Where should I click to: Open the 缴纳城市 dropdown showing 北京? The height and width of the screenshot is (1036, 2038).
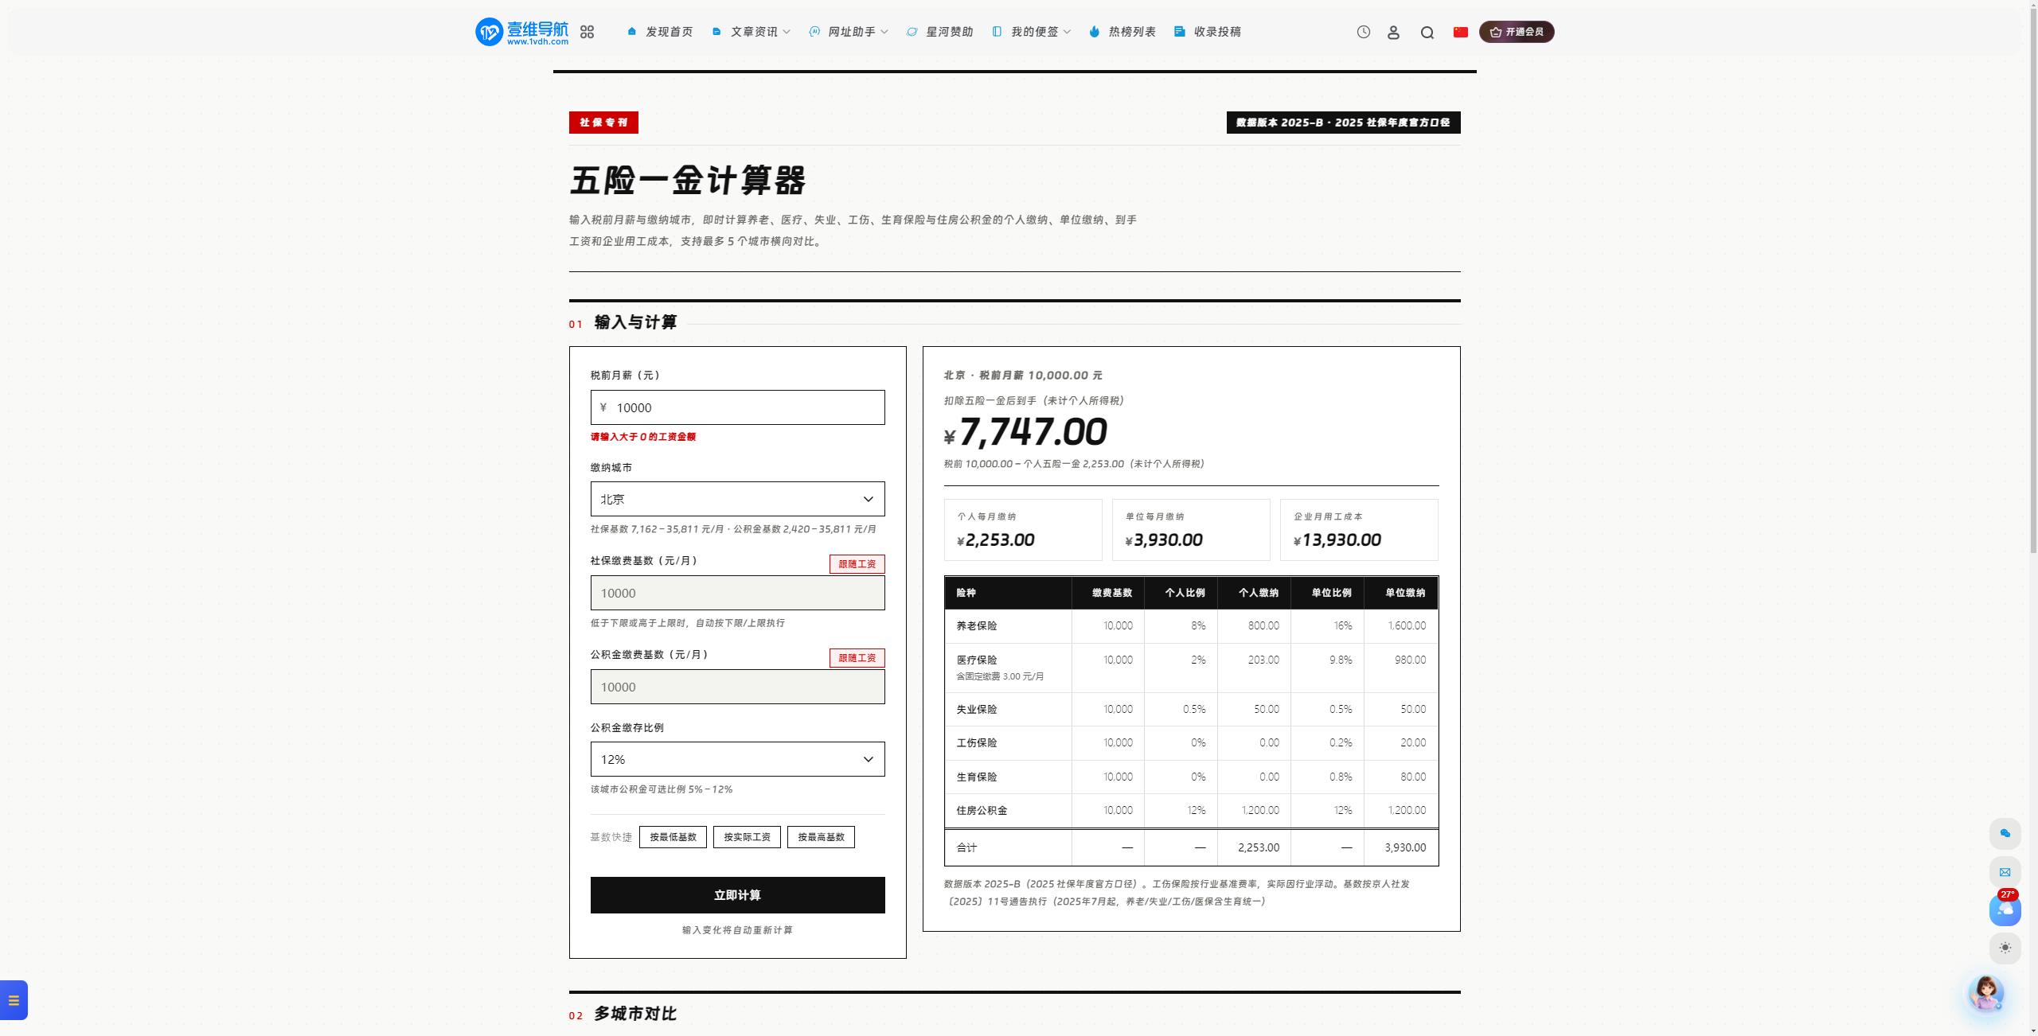737,499
